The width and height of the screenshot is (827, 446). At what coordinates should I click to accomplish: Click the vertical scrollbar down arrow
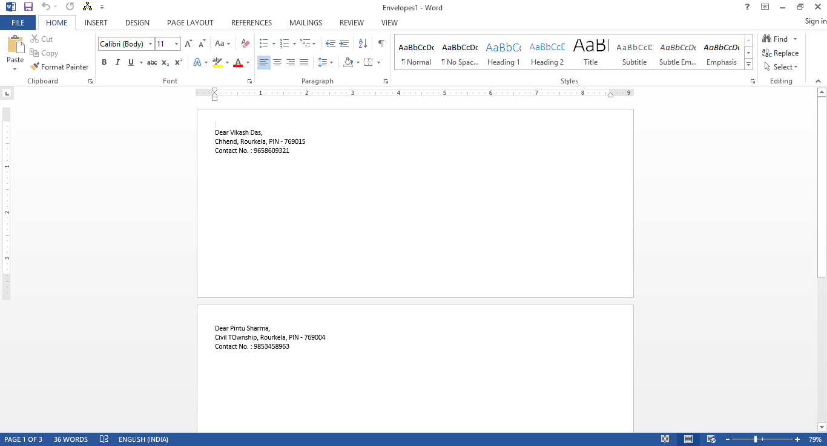(x=822, y=427)
